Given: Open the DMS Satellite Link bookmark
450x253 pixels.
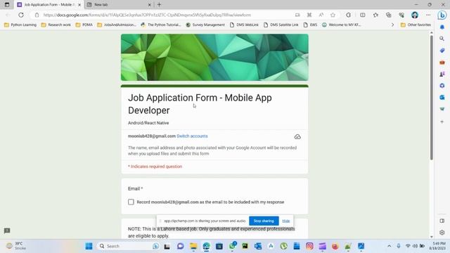Looking at the screenshot, I should 281,25.
